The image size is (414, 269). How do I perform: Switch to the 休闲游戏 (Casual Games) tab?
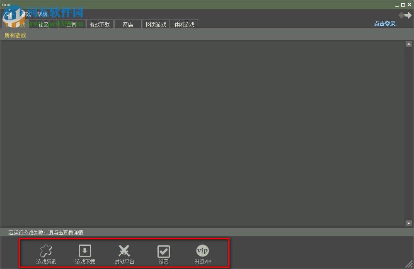(x=184, y=24)
